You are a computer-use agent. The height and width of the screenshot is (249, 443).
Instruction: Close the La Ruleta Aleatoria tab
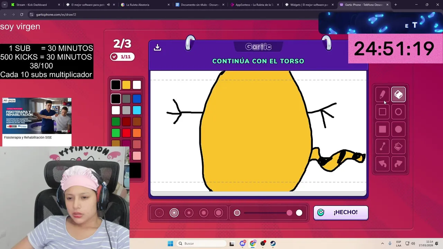pyautogui.click(x=169, y=5)
